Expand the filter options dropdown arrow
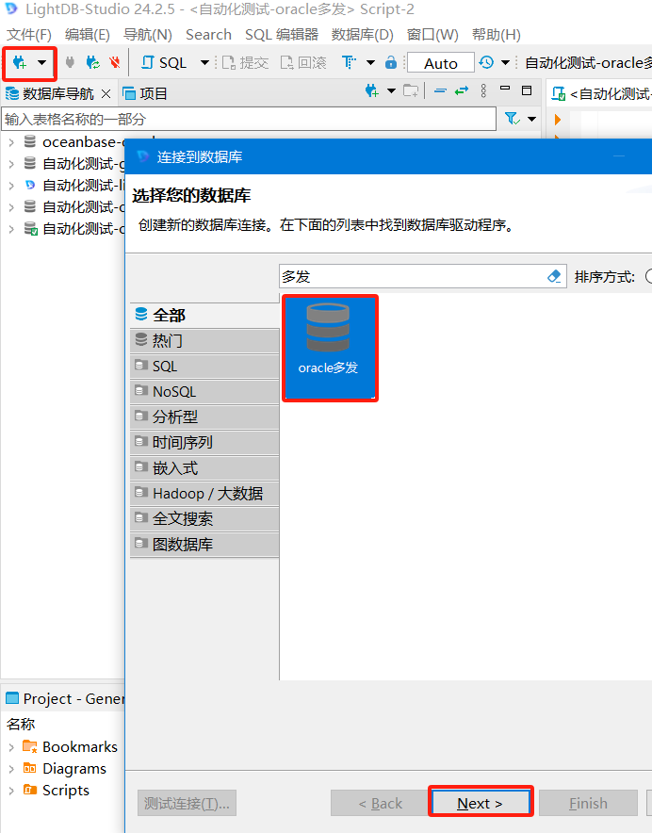The height and width of the screenshot is (833, 652). coord(532,119)
